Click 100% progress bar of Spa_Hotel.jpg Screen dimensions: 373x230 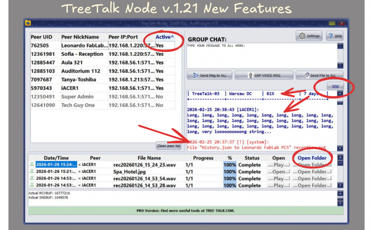pos(230,172)
